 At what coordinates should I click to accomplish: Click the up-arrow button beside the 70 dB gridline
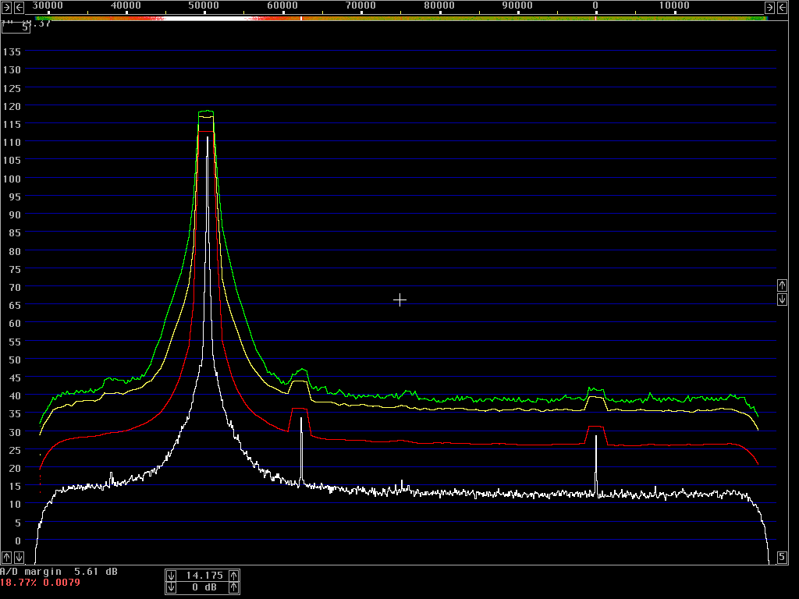(x=782, y=285)
